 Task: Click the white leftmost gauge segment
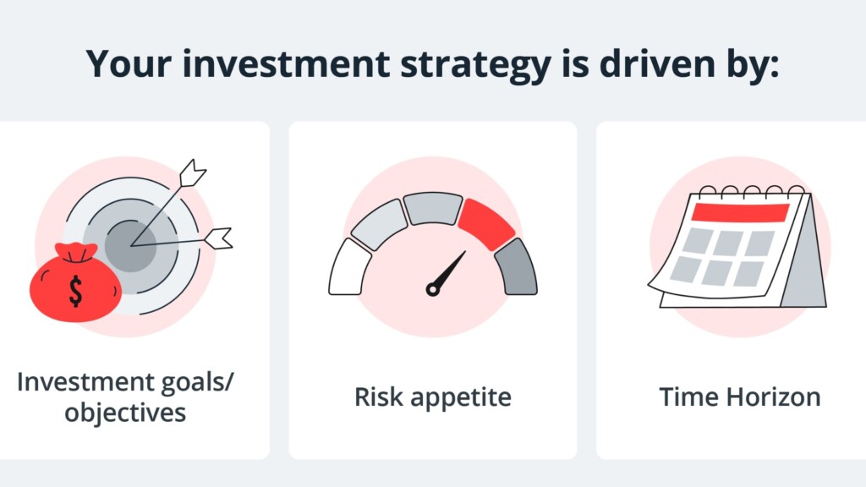point(349,266)
